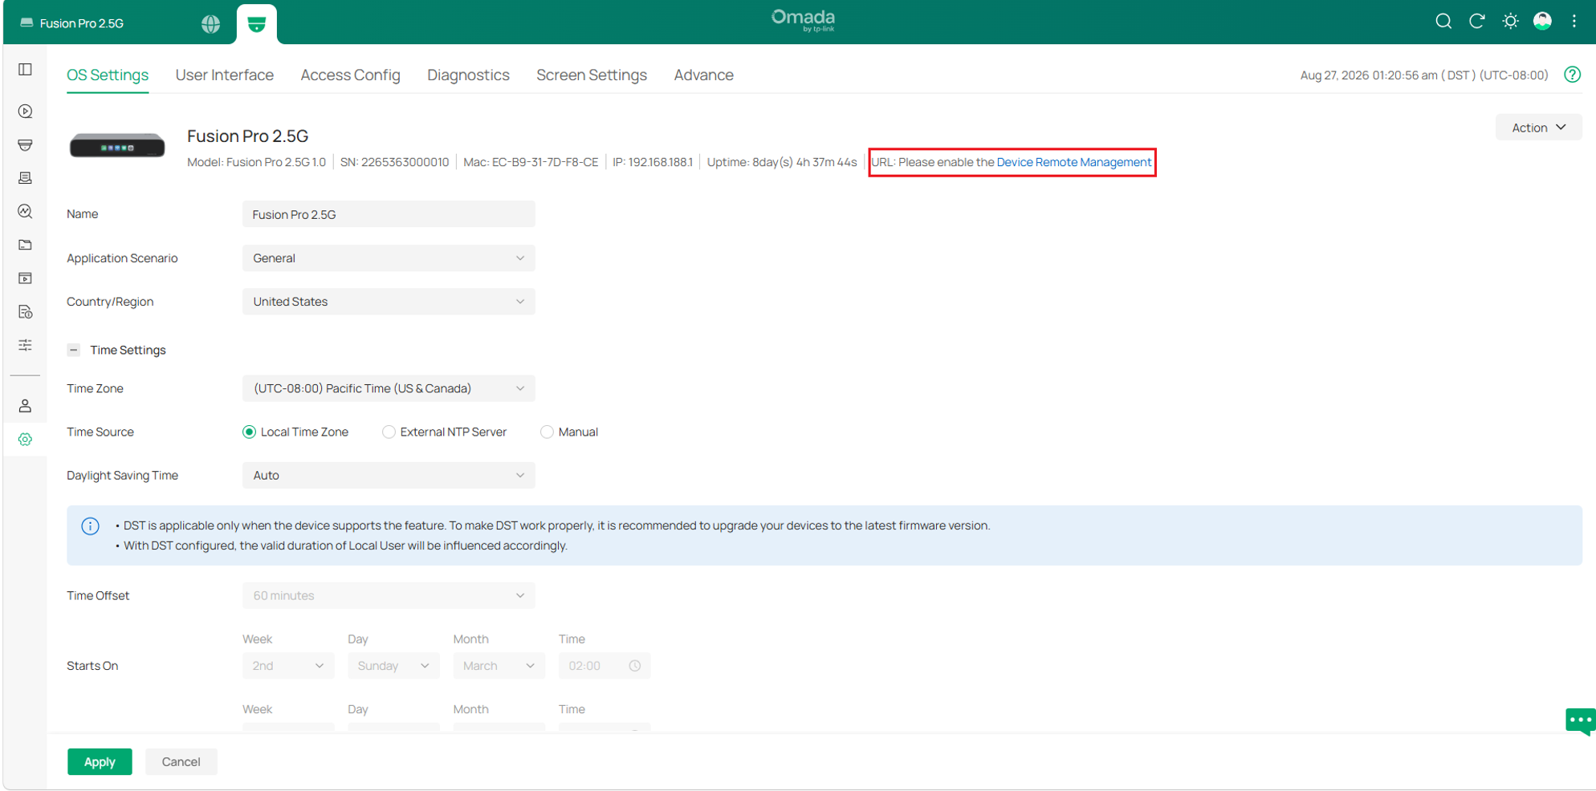Open the Time Offset 60 minutes dropdown
Viewport: 1596px width, 791px height.
(389, 596)
